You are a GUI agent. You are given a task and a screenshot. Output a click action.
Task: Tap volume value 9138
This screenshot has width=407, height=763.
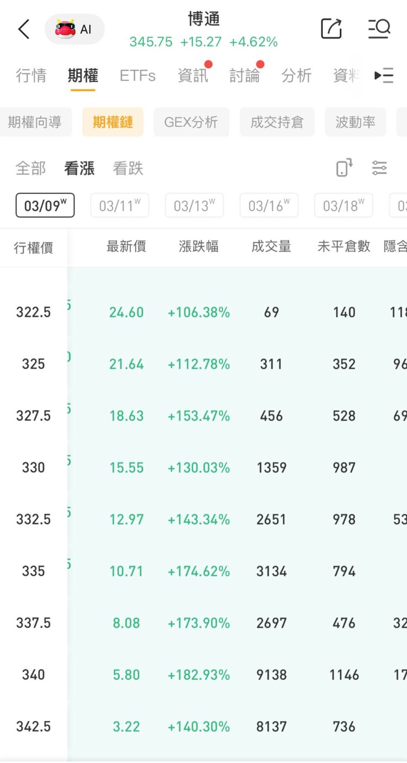271,675
